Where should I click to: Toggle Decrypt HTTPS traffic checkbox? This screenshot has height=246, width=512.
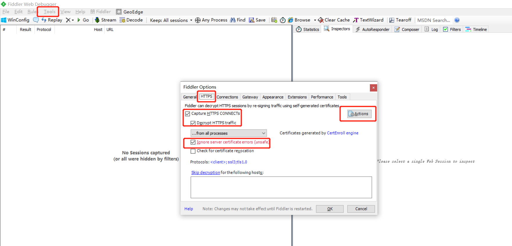[x=193, y=123]
